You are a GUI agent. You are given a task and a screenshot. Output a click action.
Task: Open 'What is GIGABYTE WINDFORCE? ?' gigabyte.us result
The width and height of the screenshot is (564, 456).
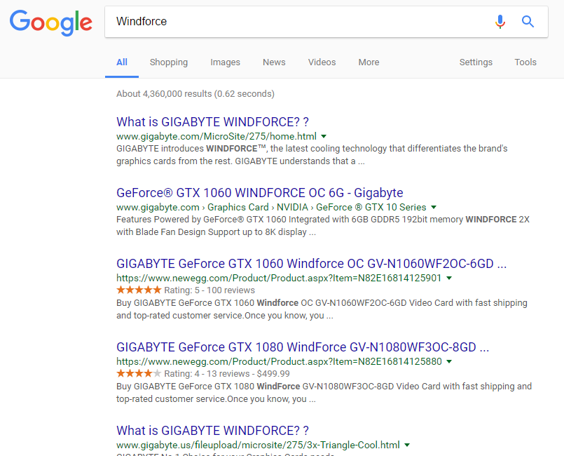pos(212,431)
